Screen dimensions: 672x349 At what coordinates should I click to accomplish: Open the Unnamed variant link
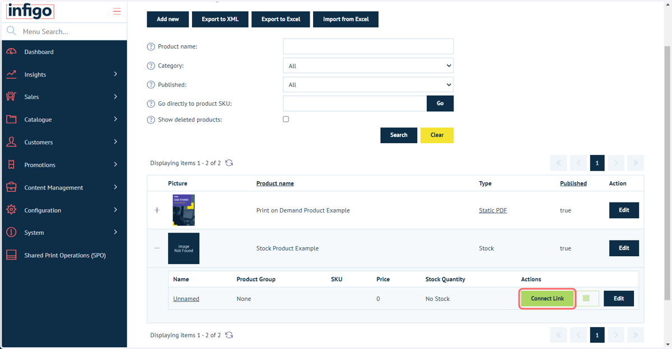tap(186, 299)
